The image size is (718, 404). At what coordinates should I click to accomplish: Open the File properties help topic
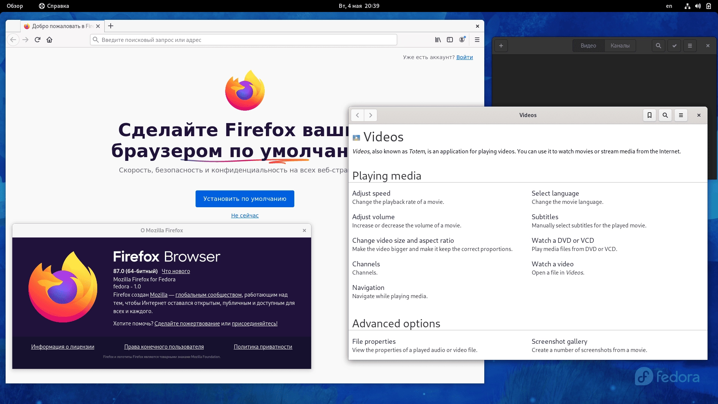[374, 342]
